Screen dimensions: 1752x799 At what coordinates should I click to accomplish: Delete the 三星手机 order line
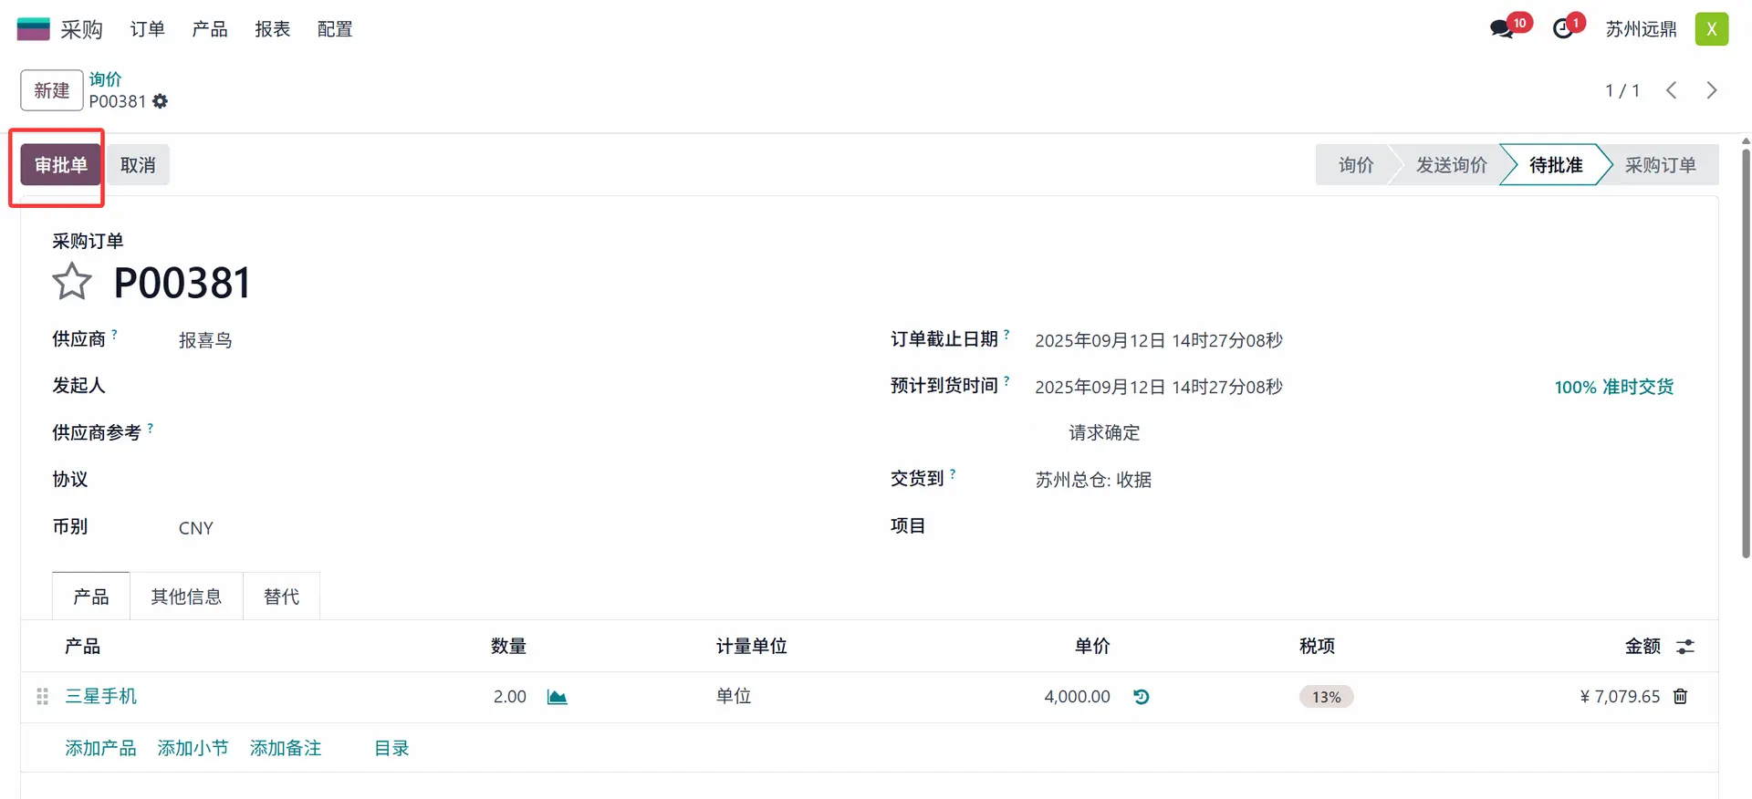1680,697
